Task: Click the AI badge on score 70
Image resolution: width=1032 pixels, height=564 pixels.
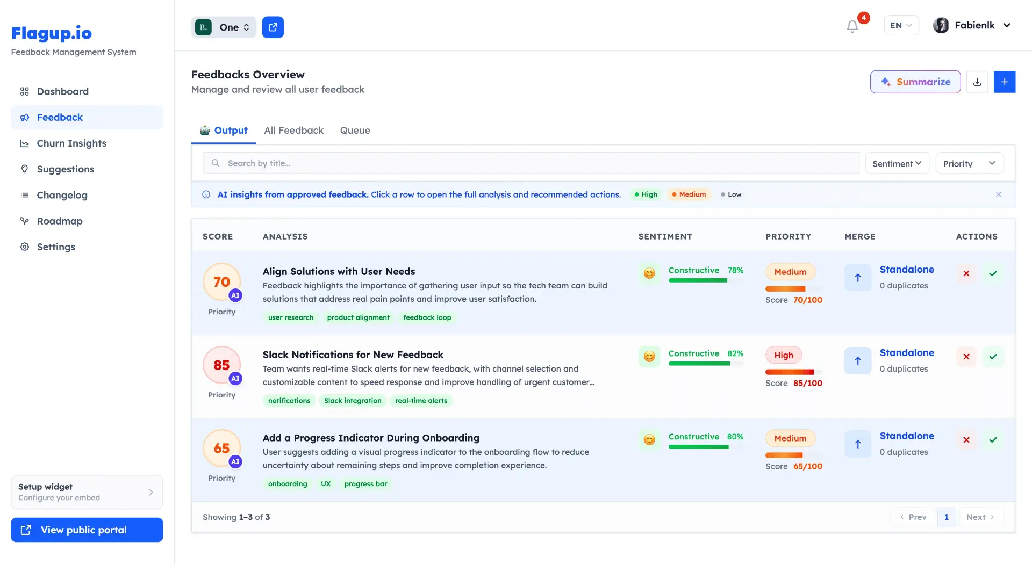Action: 235,295
